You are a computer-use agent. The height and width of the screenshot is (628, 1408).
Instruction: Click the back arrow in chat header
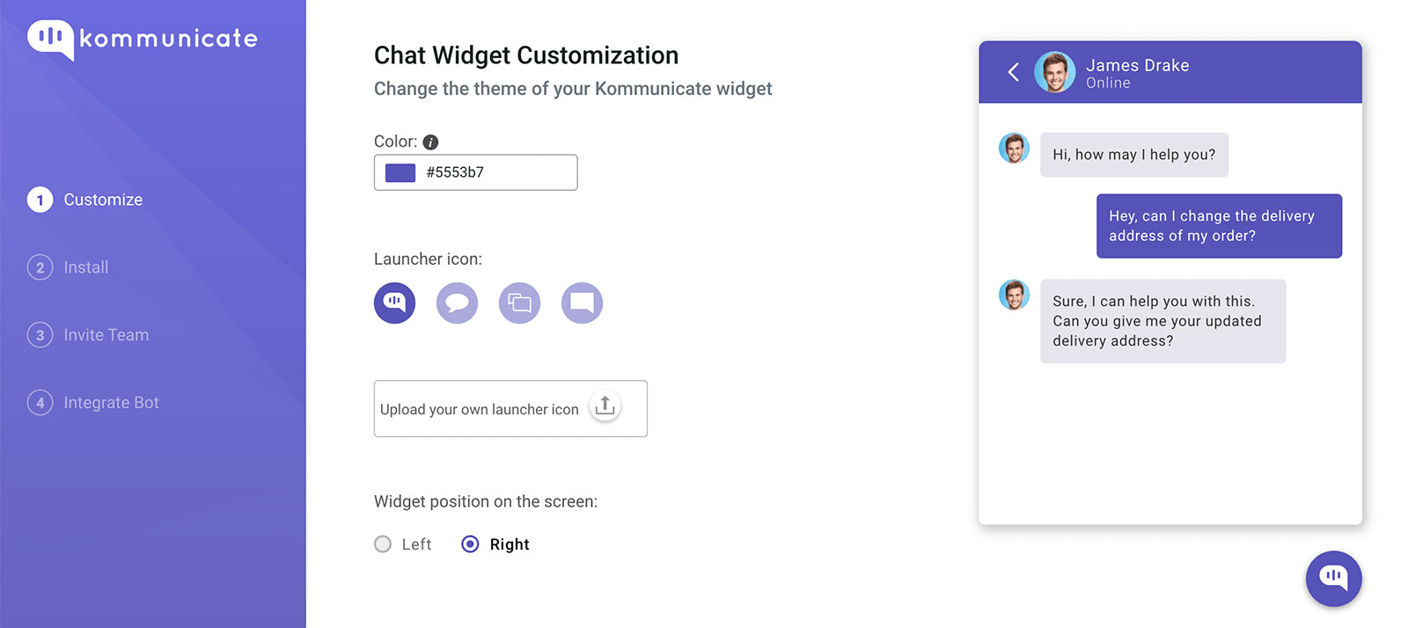(x=1014, y=72)
